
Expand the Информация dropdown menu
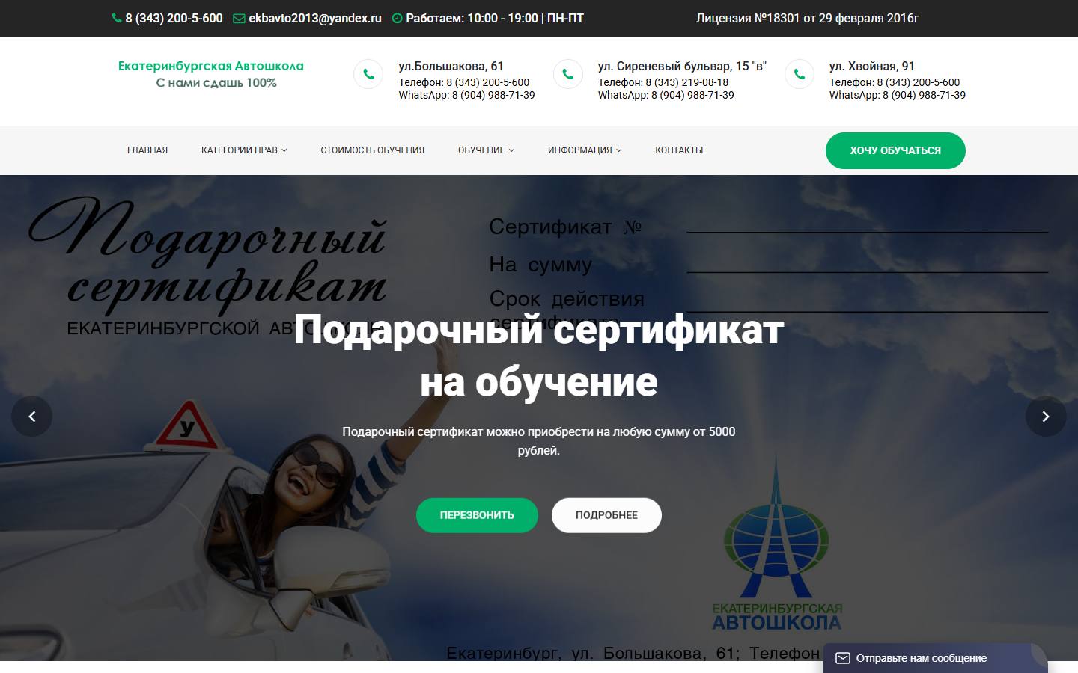(585, 150)
